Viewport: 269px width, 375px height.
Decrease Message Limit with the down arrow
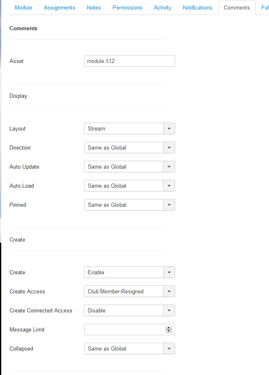[169, 331]
